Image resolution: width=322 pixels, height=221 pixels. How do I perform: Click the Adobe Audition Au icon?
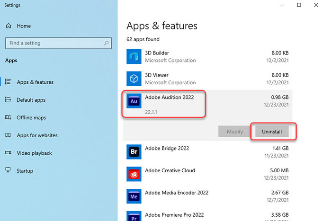[134, 101]
